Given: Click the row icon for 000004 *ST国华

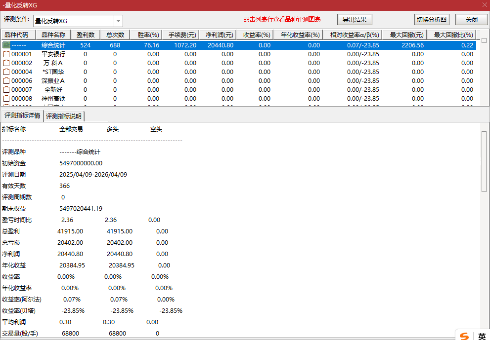Looking at the screenshot, I should [x=6, y=72].
